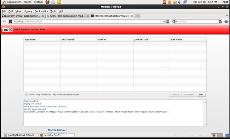The image size is (230, 139).
Task: Expand the list all tabs dropdown
Action: coord(227,16)
